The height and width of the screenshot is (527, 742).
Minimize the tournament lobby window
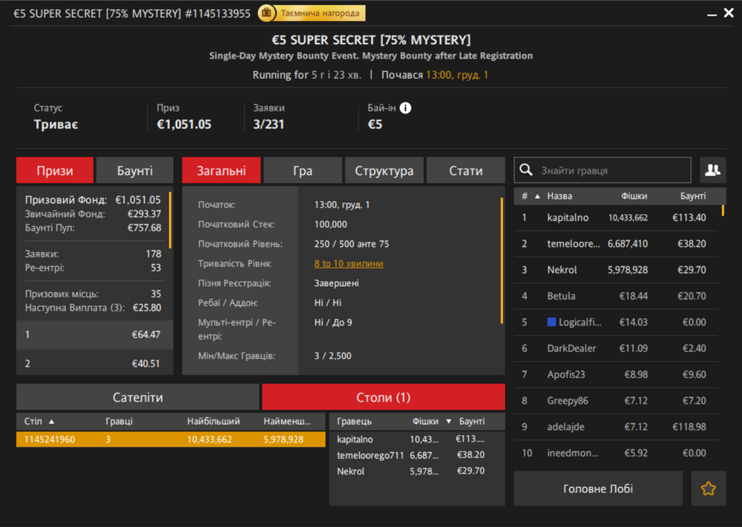tap(712, 13)
